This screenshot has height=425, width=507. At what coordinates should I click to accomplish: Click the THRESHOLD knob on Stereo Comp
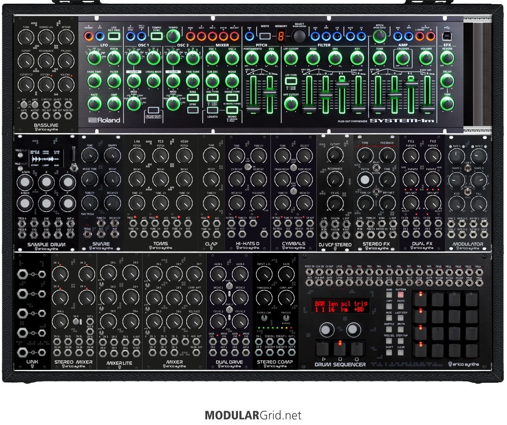264,298
